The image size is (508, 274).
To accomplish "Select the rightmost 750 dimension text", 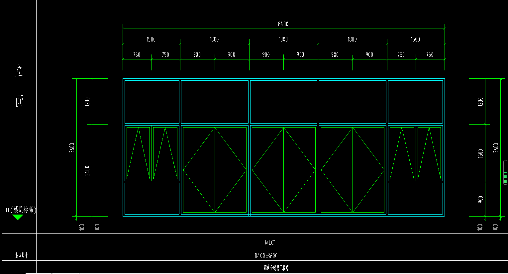I will (x=430, y=54).
